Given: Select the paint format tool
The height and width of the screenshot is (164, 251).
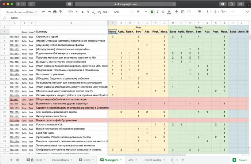Looking at the screenshot, I should pos(61,12).
